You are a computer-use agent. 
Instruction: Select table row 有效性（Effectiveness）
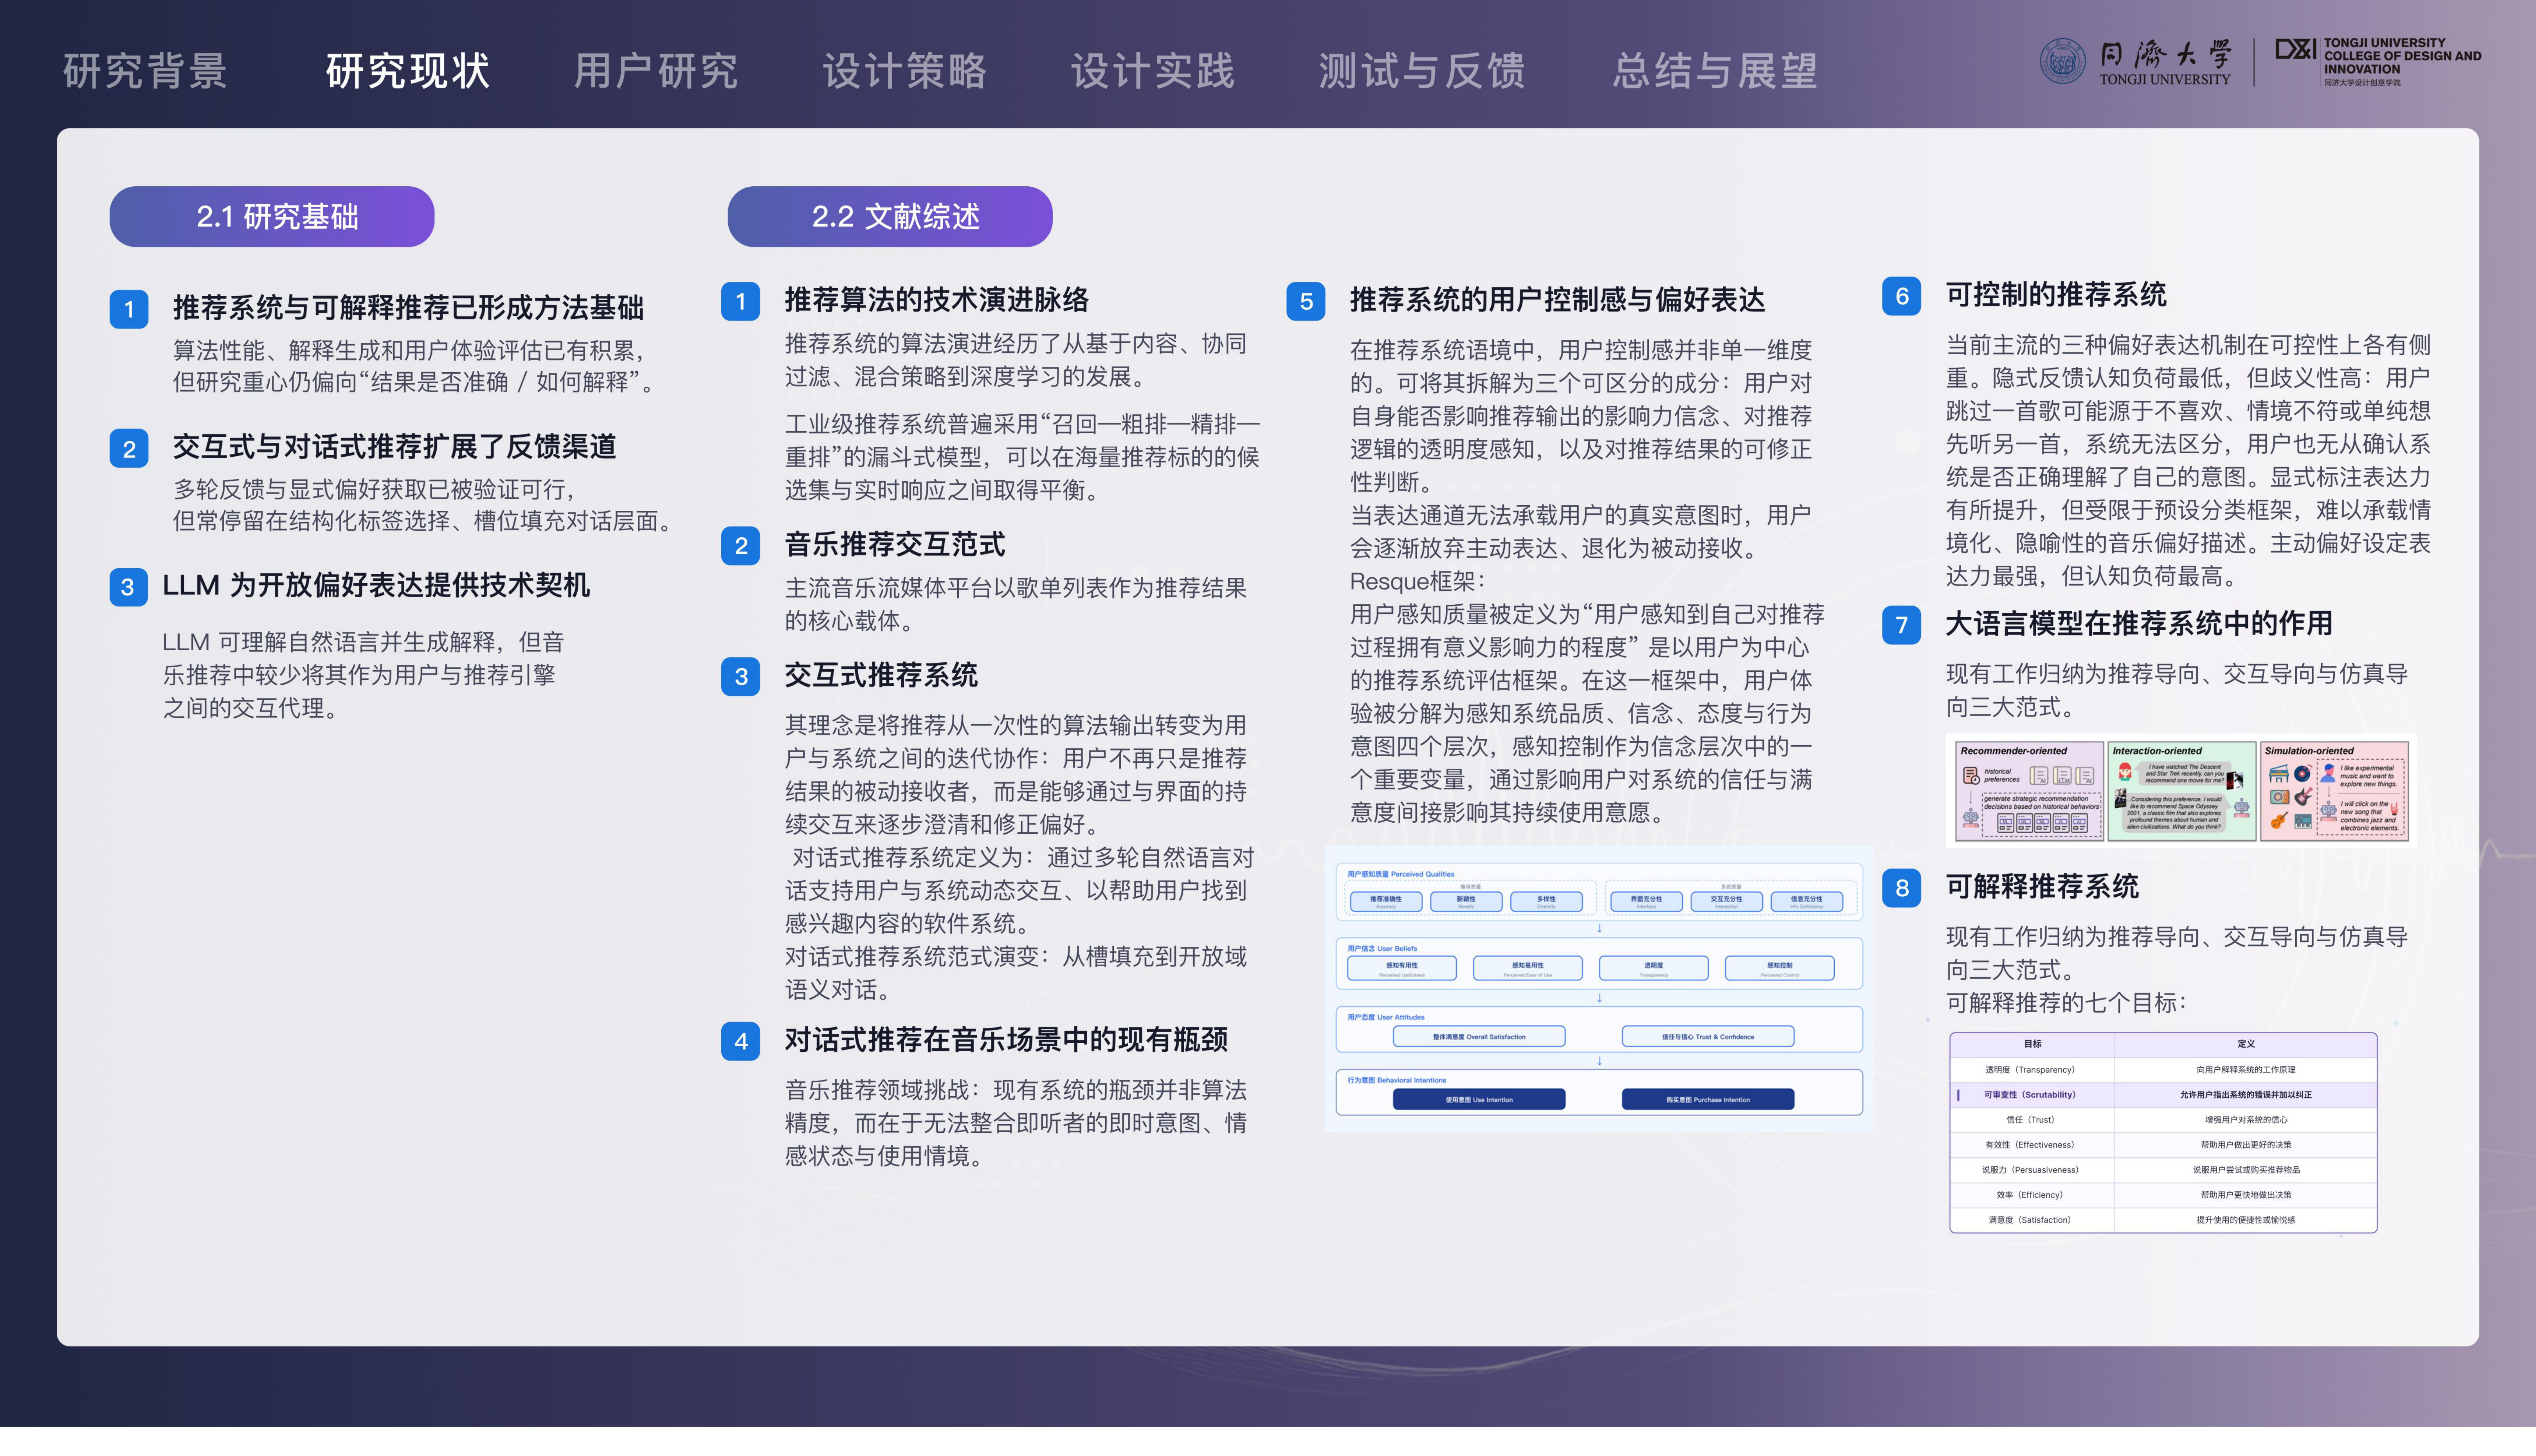[x=2163, y=1145]
